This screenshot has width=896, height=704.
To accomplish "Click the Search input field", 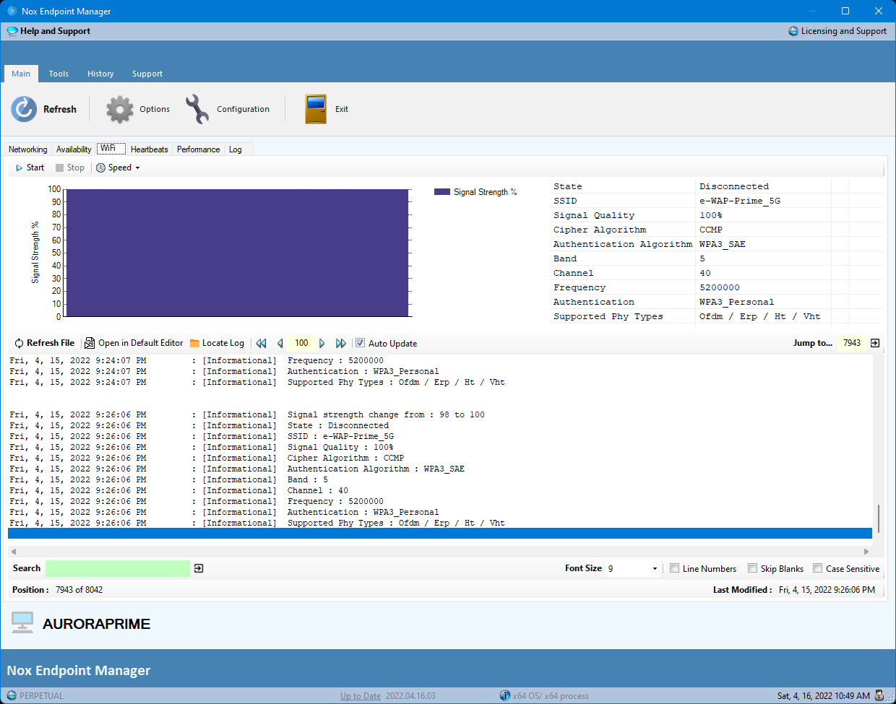I will point(118,568).
